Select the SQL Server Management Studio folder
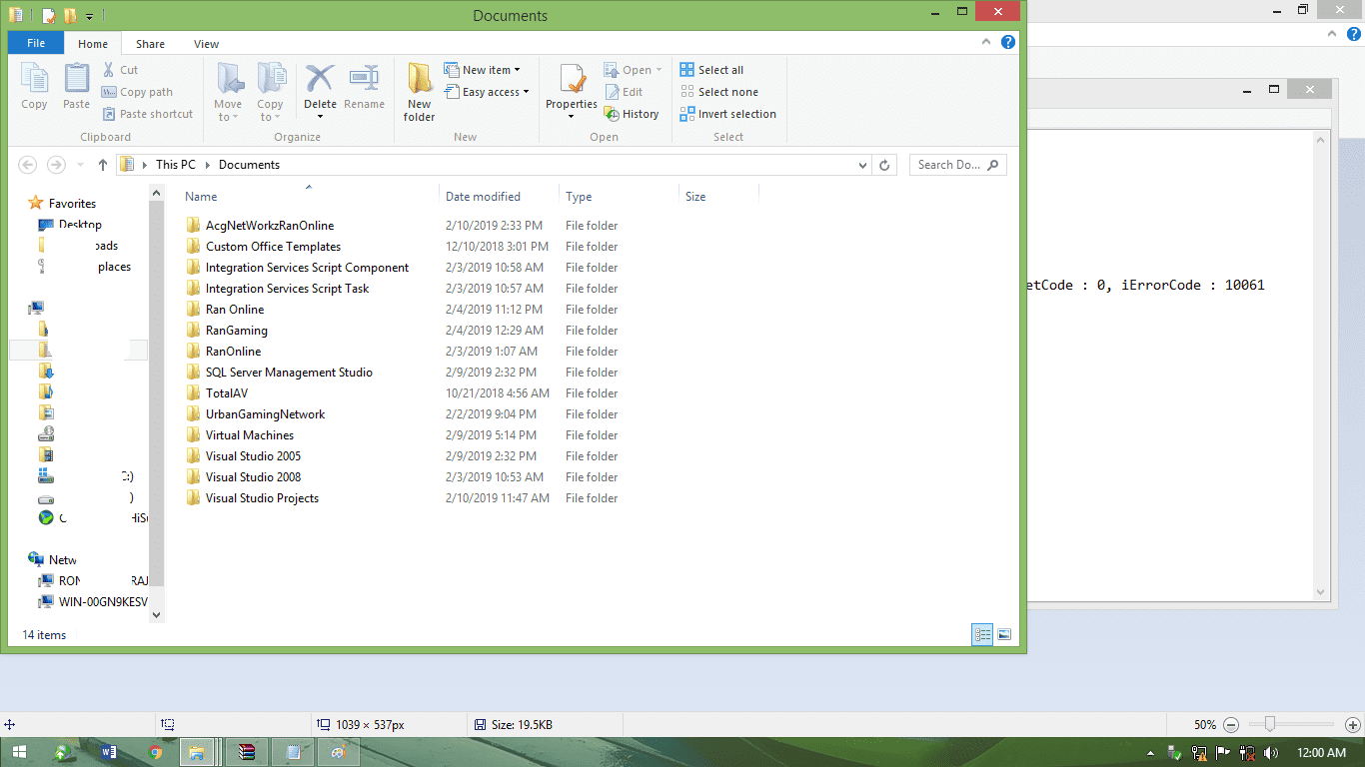The width and height of the screenshot is (1365, 767). point(289,373)
